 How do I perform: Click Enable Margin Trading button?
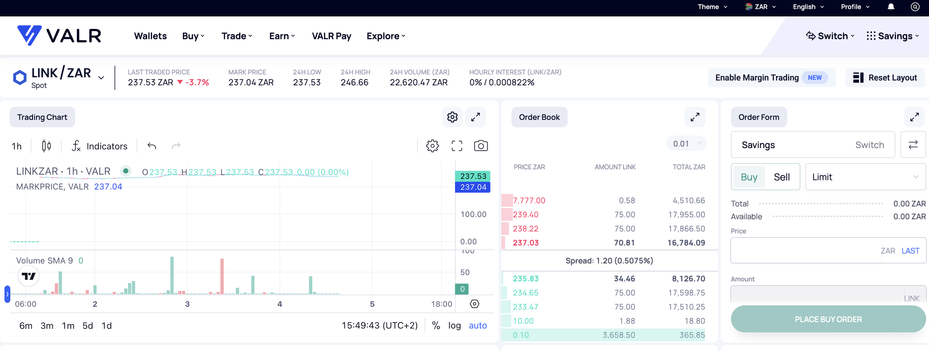click(771, 78)
